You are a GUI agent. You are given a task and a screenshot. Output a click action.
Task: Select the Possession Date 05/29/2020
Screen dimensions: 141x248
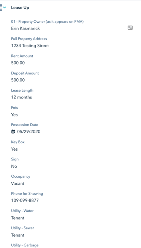[x=29, y=132]
